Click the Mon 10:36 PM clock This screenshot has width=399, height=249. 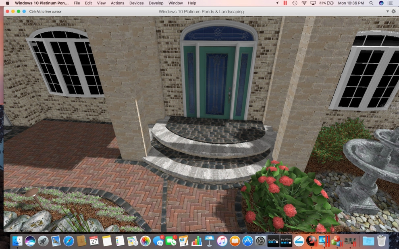pyautogui.click(x=351, y=3)
